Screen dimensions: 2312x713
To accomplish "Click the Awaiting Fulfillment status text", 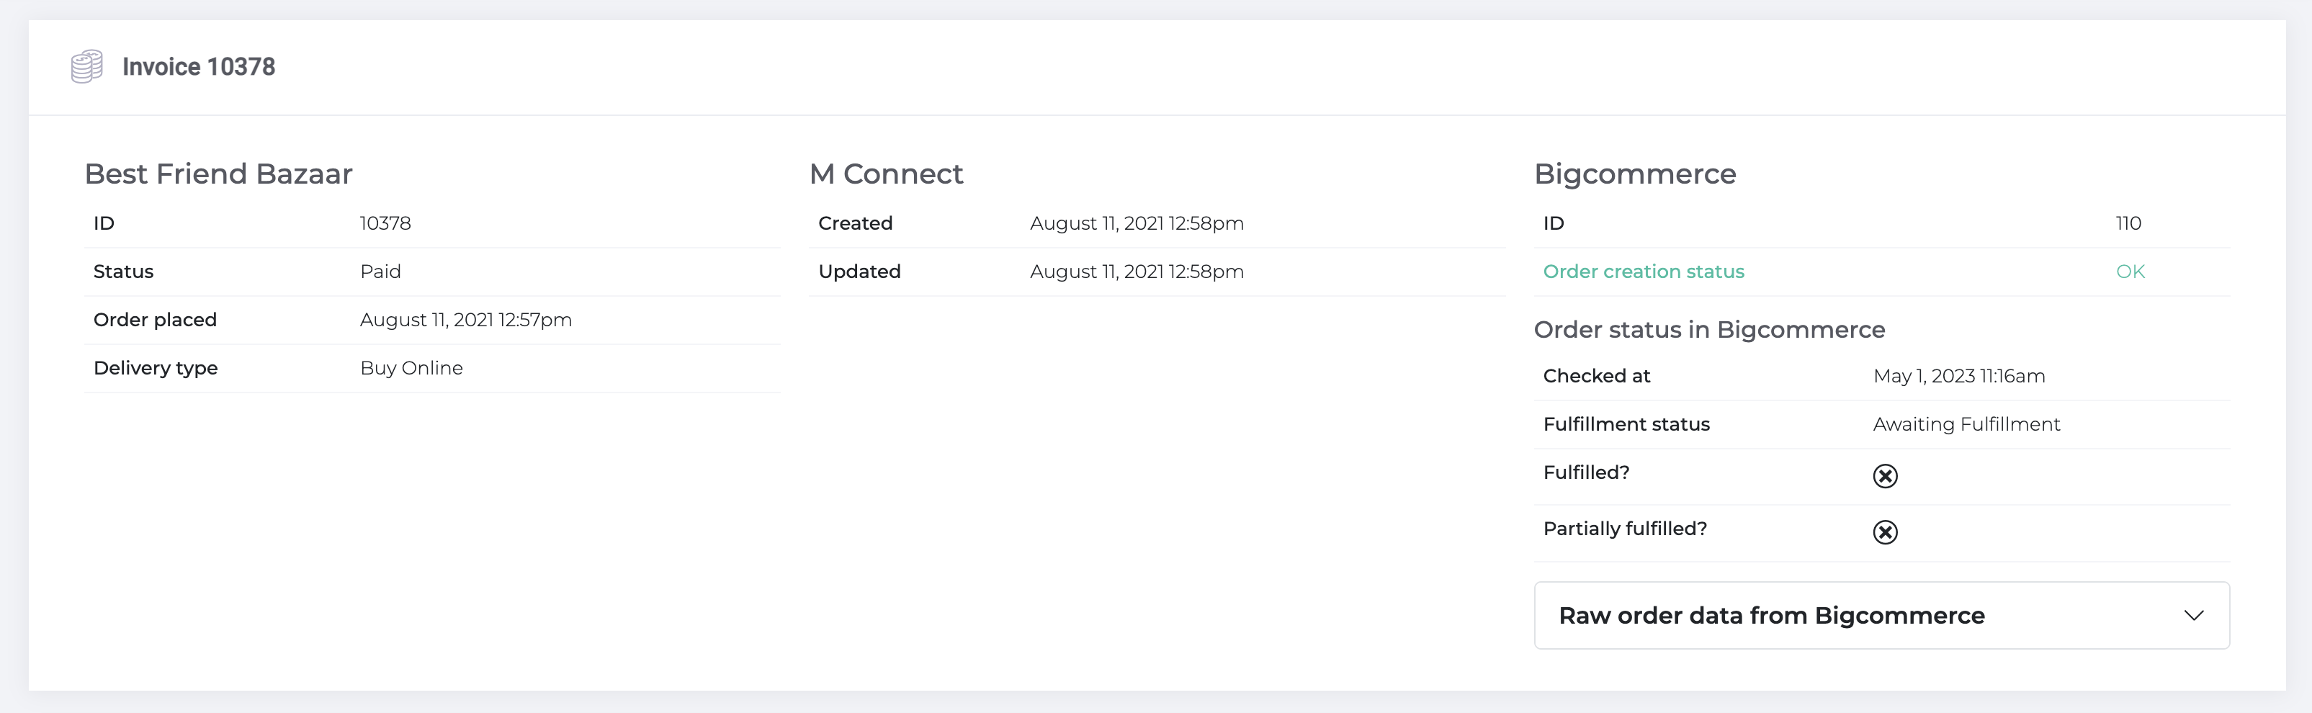I will tap(1966, 424).
